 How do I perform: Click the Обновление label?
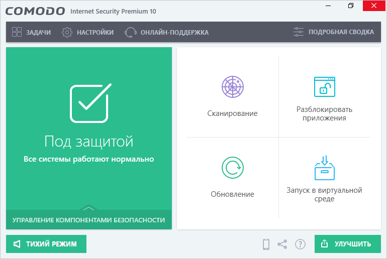(232, 194)
